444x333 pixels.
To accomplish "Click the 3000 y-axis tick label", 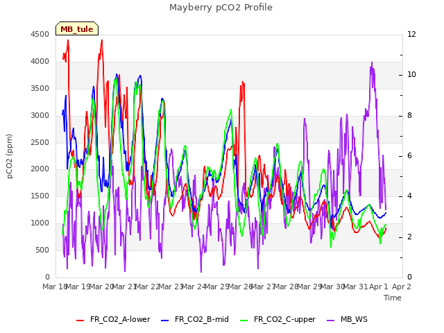I will coord(40,115).
